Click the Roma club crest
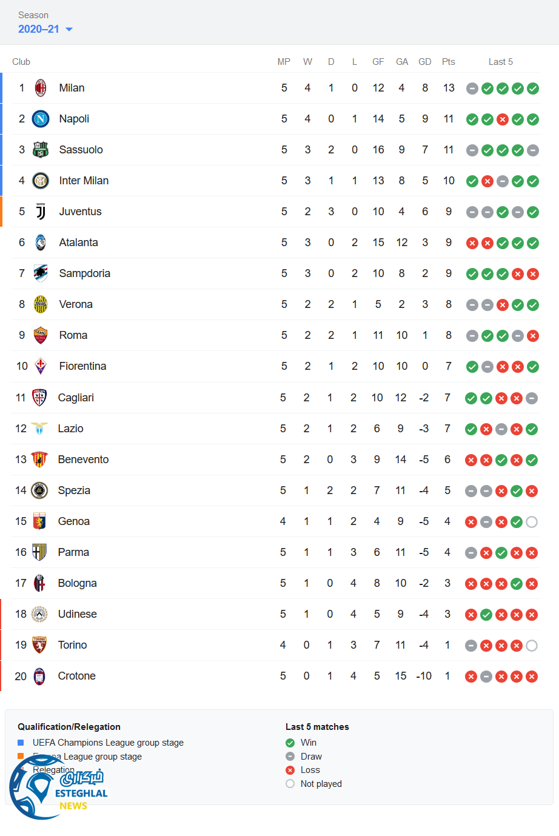The height and width of the screenshot is (836, 559). (x=41, y=335)
